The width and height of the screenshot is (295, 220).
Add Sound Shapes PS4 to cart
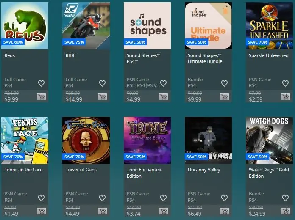point(163,96)
